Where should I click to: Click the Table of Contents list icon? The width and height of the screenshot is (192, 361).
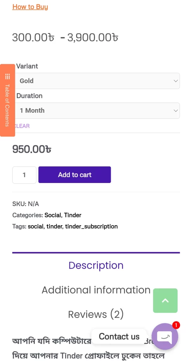7,77
